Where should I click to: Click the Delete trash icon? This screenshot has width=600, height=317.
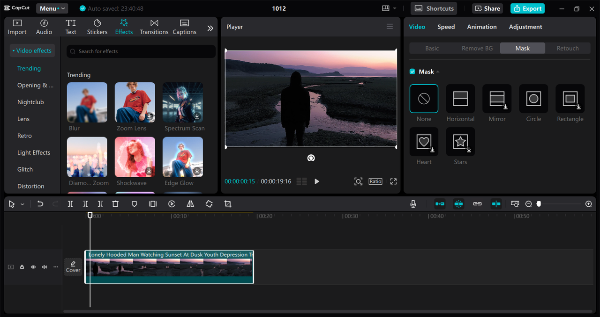[115, 204]
